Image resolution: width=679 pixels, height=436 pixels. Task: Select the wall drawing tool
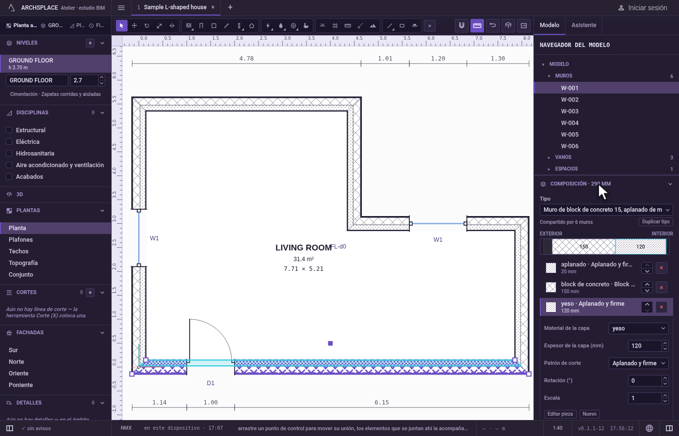tap(189, 26)
